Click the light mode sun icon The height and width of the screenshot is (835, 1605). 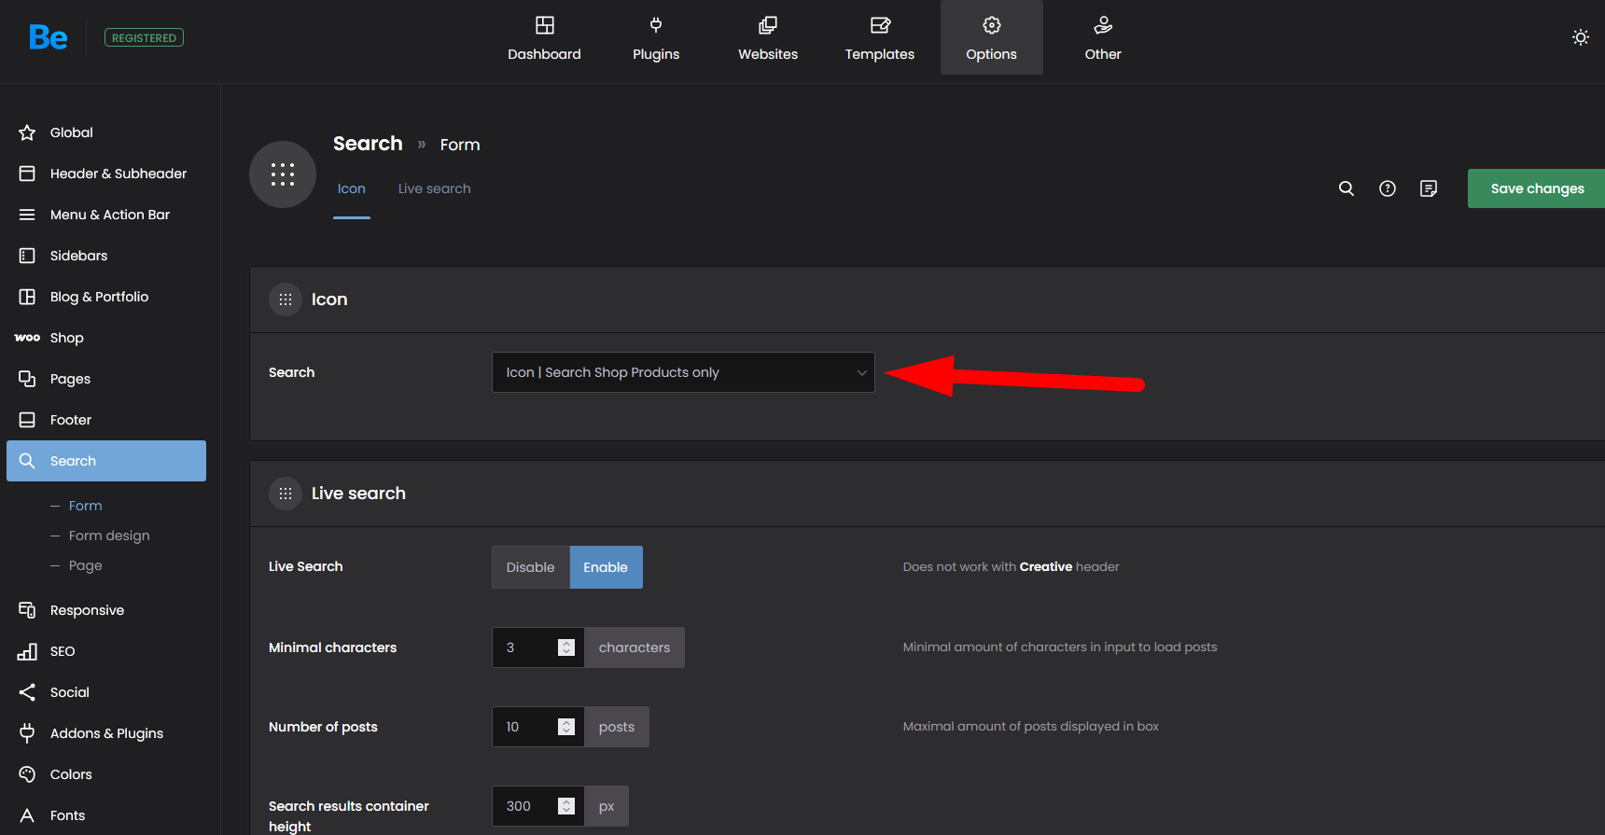(x=1580, y=37)
